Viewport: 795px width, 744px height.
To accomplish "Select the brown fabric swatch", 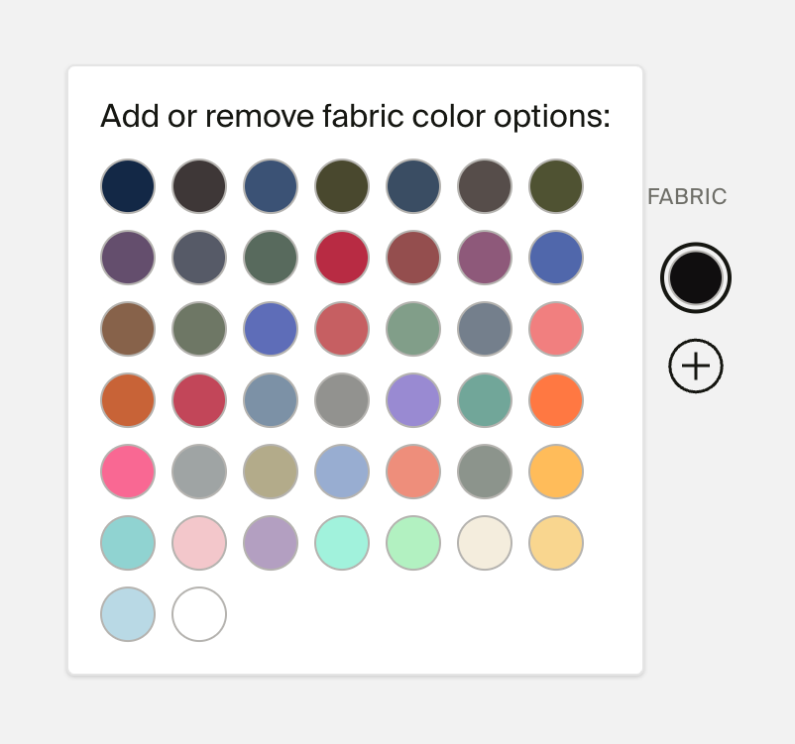I will (127, 329).
